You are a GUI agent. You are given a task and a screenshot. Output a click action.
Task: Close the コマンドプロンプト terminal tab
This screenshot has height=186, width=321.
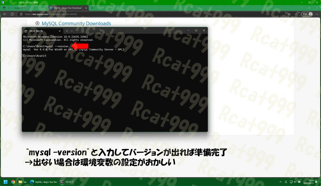(x=60, y=31)
